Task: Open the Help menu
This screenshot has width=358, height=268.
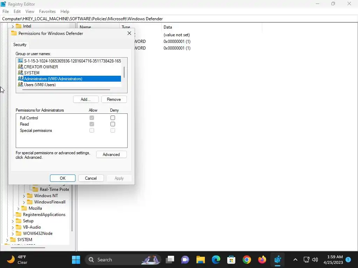Action: (65, 12)
